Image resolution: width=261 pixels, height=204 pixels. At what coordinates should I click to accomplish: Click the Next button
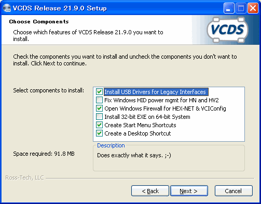tap(189, 191)
